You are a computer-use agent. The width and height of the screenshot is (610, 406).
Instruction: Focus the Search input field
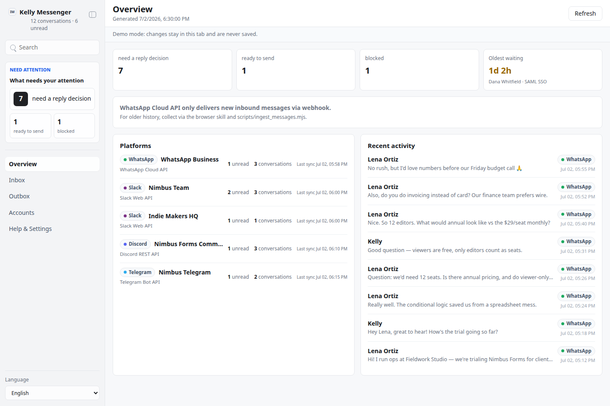click(52, 47)
